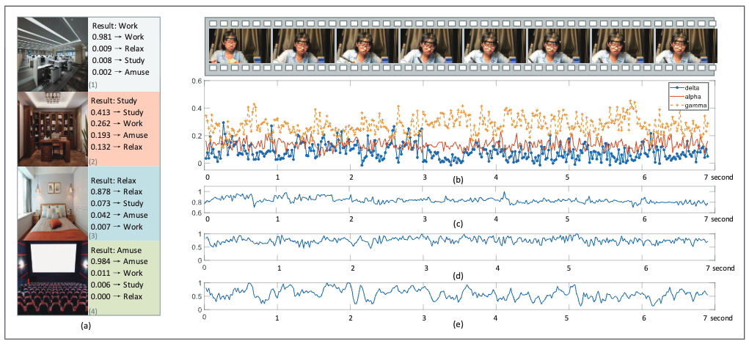Click the (a) subfigure label
This screenshot has width=749, height=344.
pyautogui.click(x=85, y=327)
